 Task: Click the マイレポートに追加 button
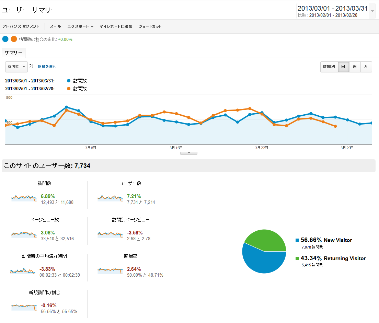coord(116,26)
